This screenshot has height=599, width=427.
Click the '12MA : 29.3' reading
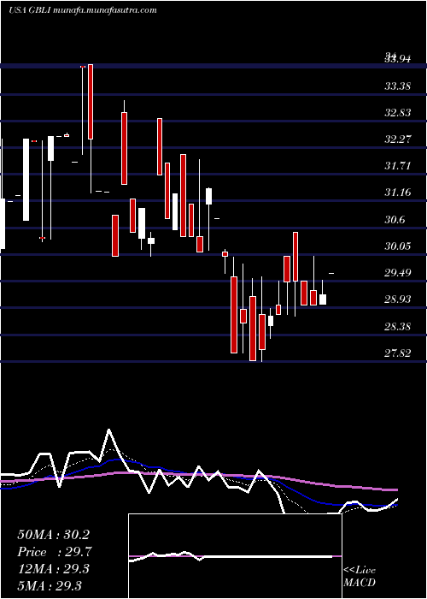(x=53, y=569)
